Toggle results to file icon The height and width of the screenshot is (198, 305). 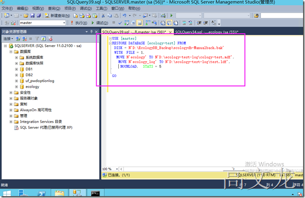click(x=176, y=23)
